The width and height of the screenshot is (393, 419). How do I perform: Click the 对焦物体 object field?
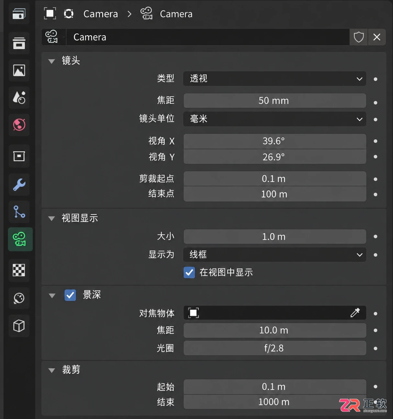coord(275,313)
